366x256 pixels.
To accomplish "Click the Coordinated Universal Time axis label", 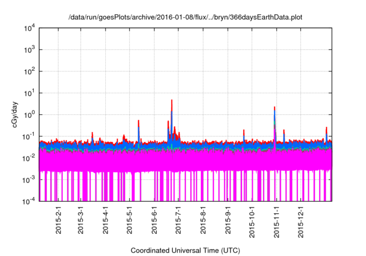I will [x=185, y=250].
